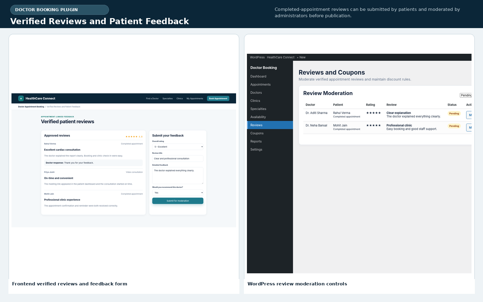Click the Doctor Appointment Booking breadcrumb
Viewport: 483px width, 302px height.
(x=31, y=107)
